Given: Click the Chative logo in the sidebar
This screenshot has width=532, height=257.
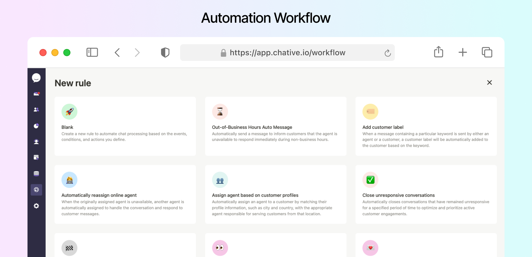Looking at the screenshot, I should coord(36,78).
